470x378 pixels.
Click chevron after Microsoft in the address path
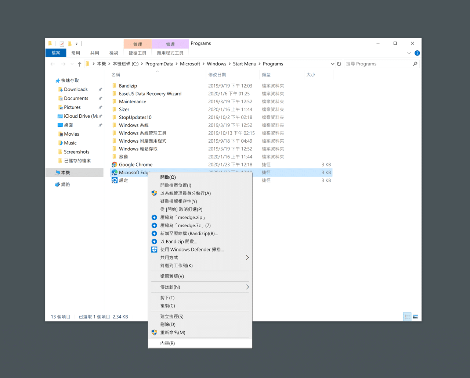point(203,64)
